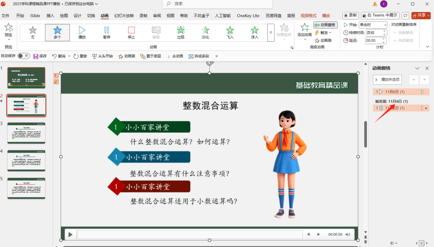Click the 播放所选项 button in Animation Pane
This screenshot has width=434, height=247.
coord(387,80)
